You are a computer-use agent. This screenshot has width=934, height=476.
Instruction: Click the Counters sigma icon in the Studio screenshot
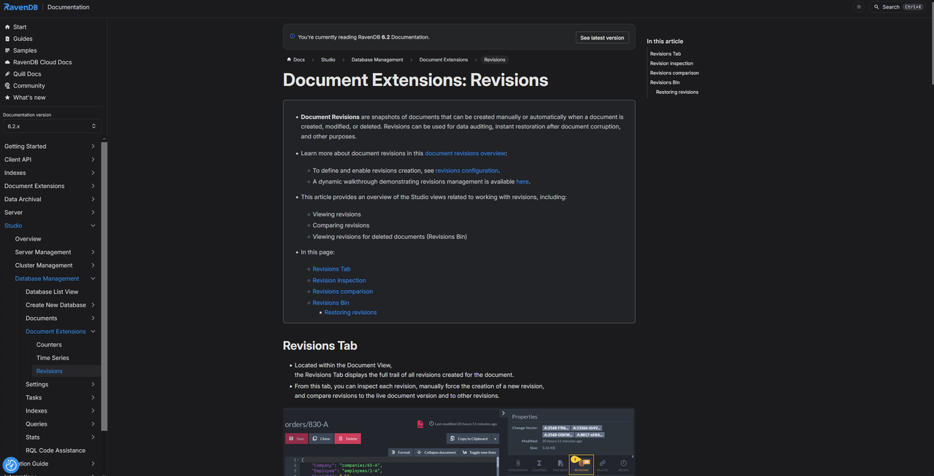pos(539,464)
